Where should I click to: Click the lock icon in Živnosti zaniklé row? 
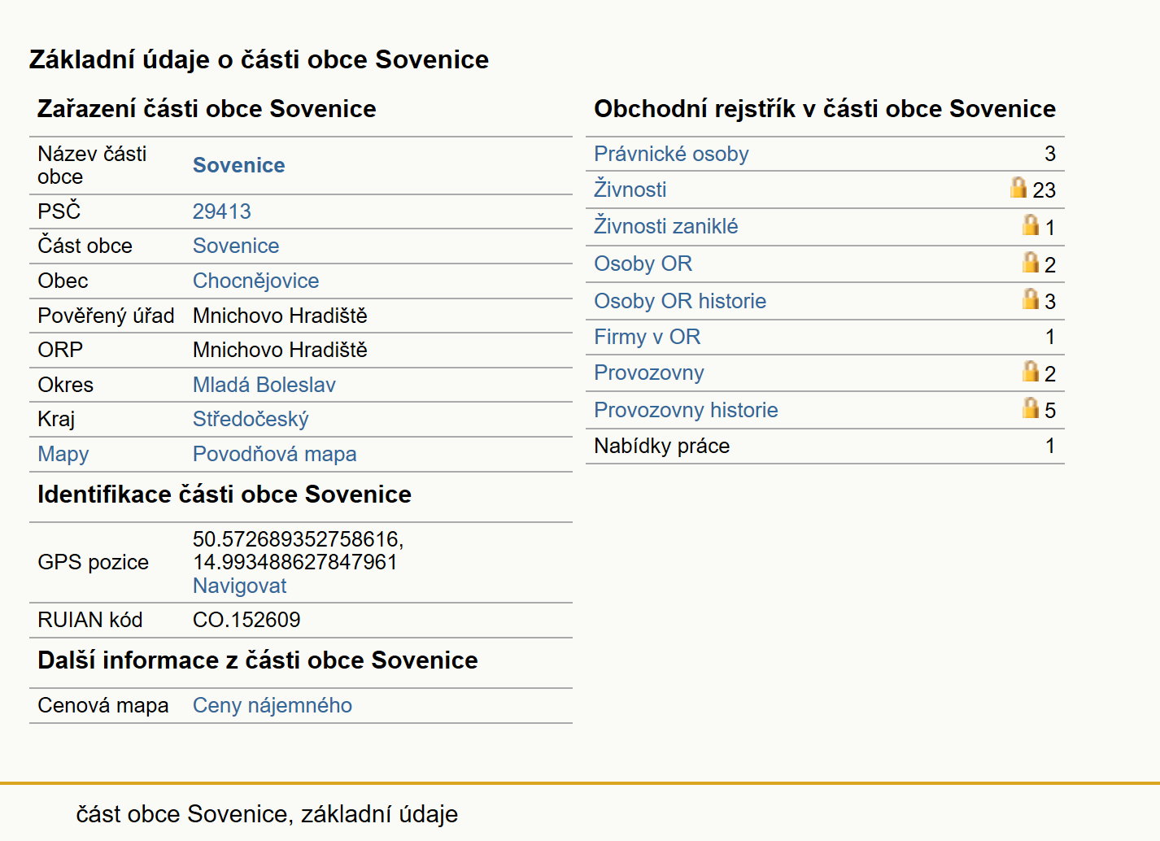pos(1031,224)
